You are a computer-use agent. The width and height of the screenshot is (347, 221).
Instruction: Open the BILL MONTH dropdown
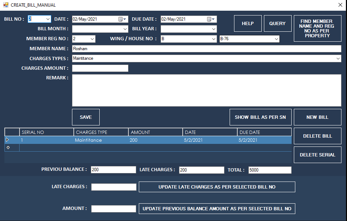(x=125, y=29)
